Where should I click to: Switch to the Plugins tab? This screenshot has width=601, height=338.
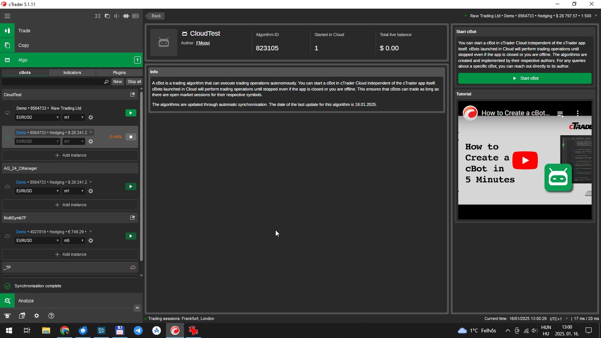point(119,72)
